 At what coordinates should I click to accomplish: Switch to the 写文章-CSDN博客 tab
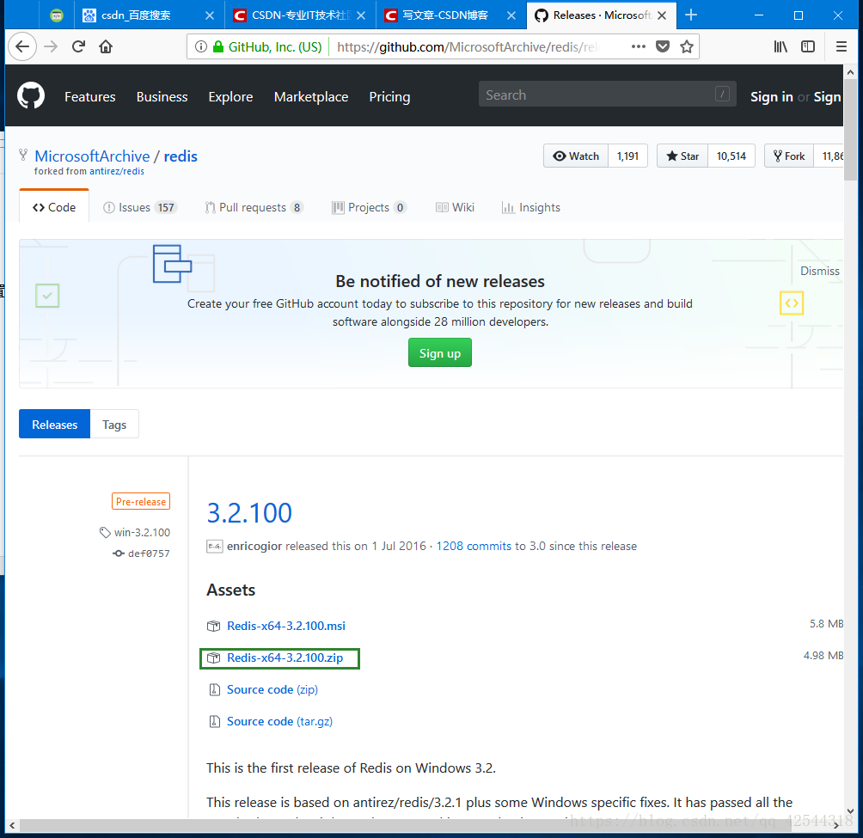pyautogui.click(x=451, y=15)
